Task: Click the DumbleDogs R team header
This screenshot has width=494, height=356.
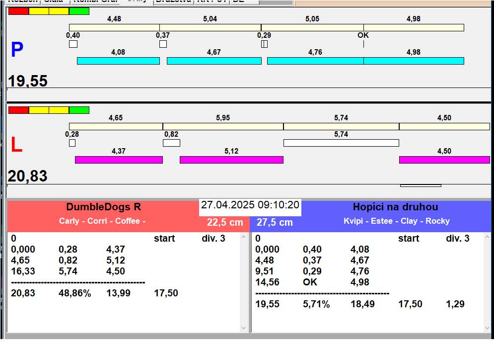Action: 103,207
